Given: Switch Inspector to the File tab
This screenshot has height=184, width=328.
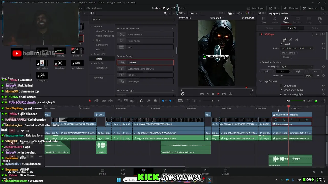Looking at the screenshot, I should (x=320, y=20).
